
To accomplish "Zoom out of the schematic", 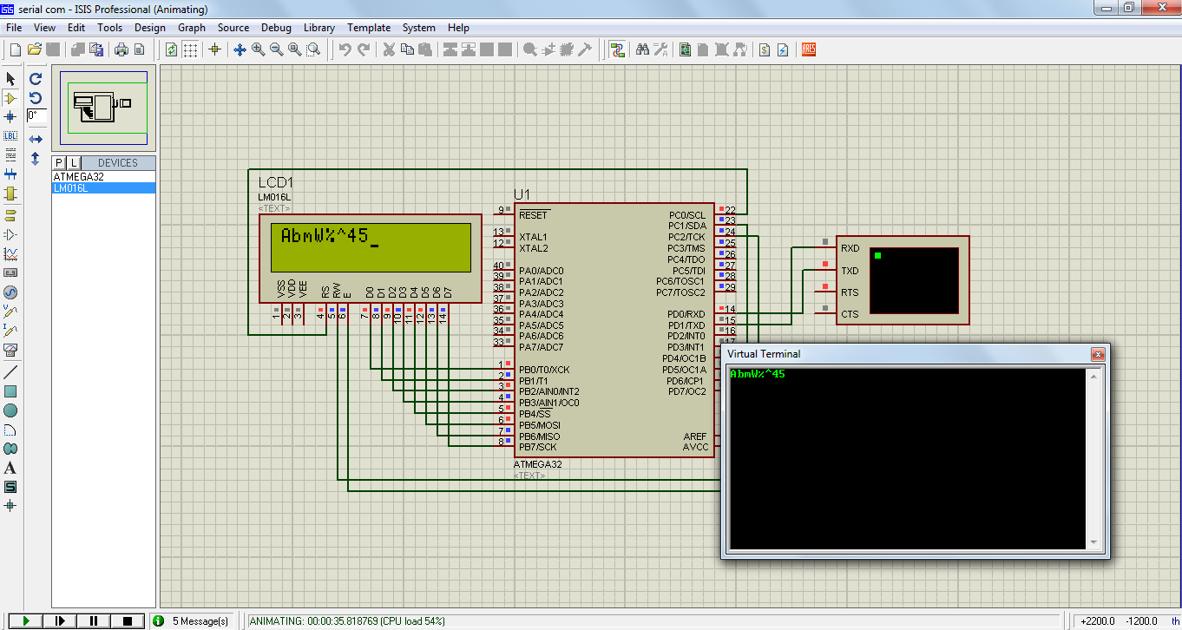I will [277, 49].
